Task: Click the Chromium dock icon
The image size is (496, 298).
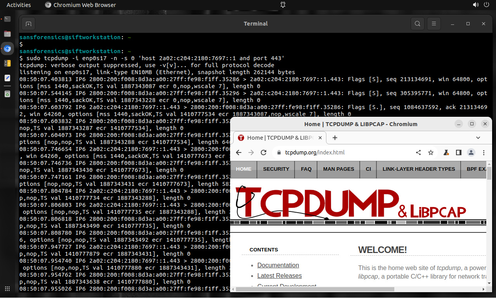Action: point(7,49)
